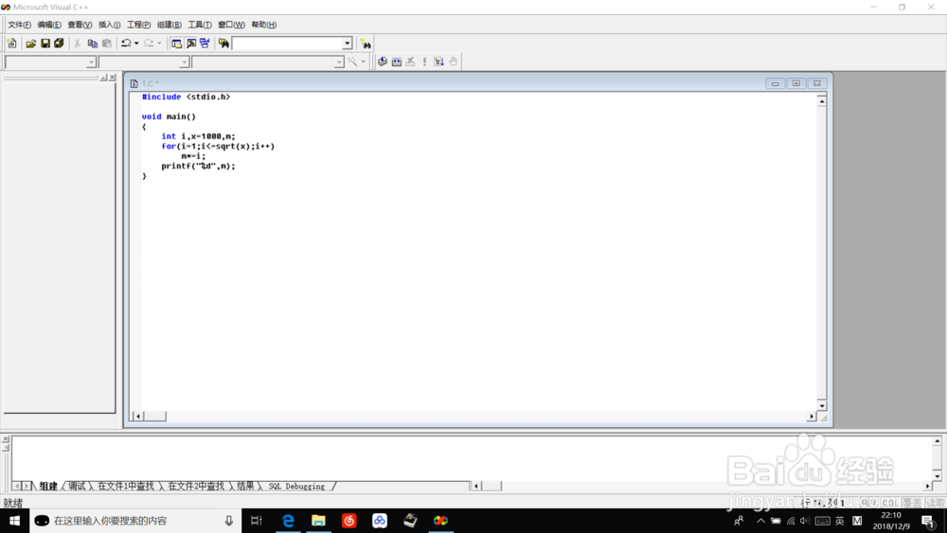Click output pane horizontal scrollbar thumb
The height and width of the screenshot is (533, 947).
[491, 486]
